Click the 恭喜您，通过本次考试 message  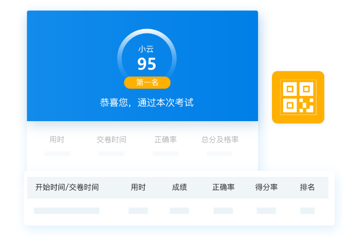146,103
